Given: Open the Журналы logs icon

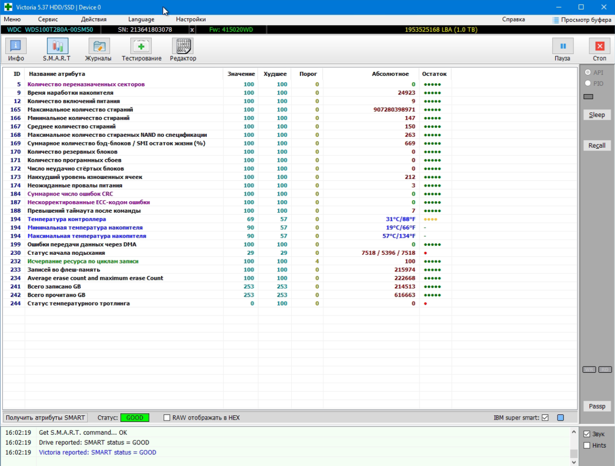Looking at the screenshot, I should coord(98,47).
